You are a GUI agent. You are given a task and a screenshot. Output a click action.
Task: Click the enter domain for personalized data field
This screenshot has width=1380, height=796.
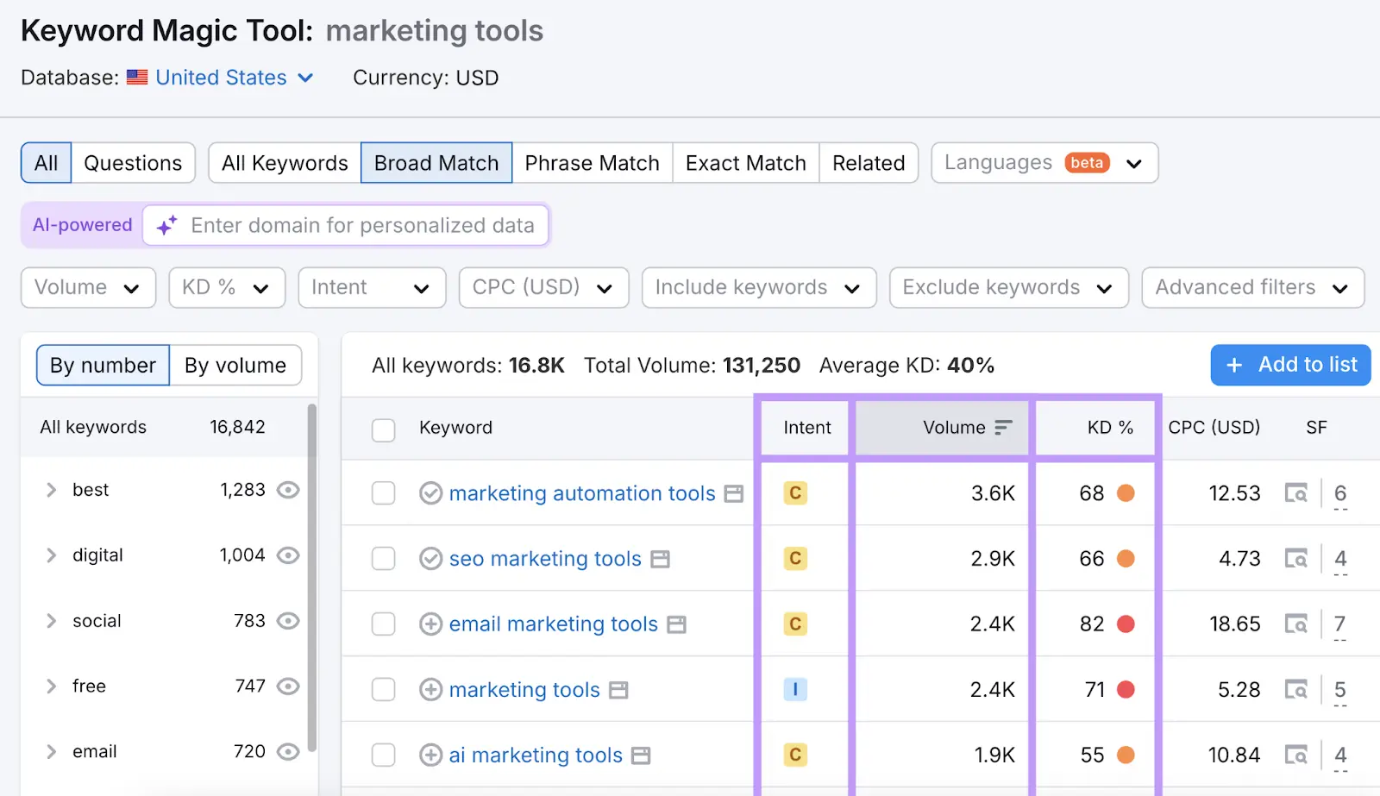point(362,225)
